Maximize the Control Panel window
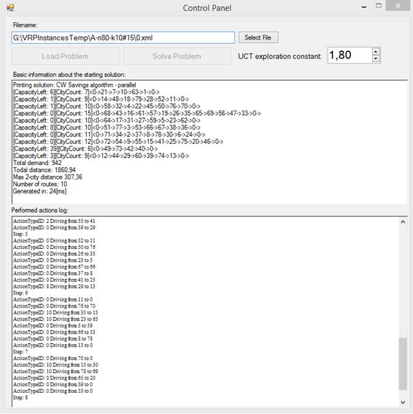The height and width of the screenshot is (414, 413). click(379, 6)
